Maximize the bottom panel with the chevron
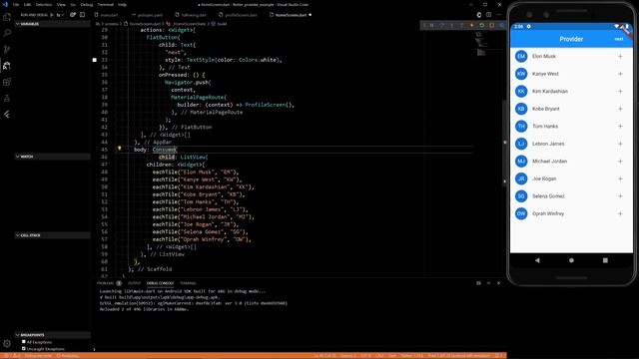Screen dimensions: 639x359 pyautogui.click(x=488, y=283)
